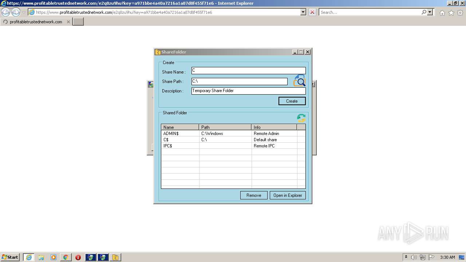The image size is (466, 262).
Task: Switch to the ShareFolder taskbar item
Action: pos(115,257)
